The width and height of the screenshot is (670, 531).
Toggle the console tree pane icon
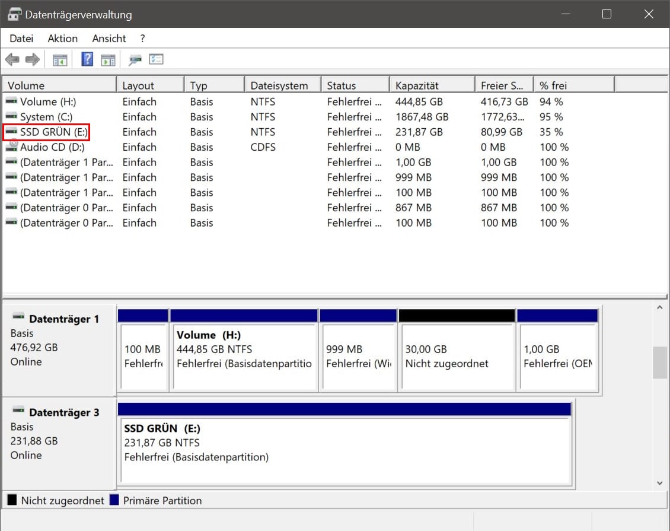(x=60, y=60)
